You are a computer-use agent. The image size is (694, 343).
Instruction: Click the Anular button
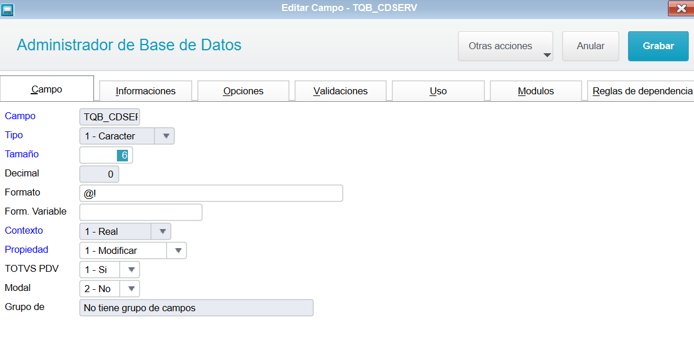590,46
